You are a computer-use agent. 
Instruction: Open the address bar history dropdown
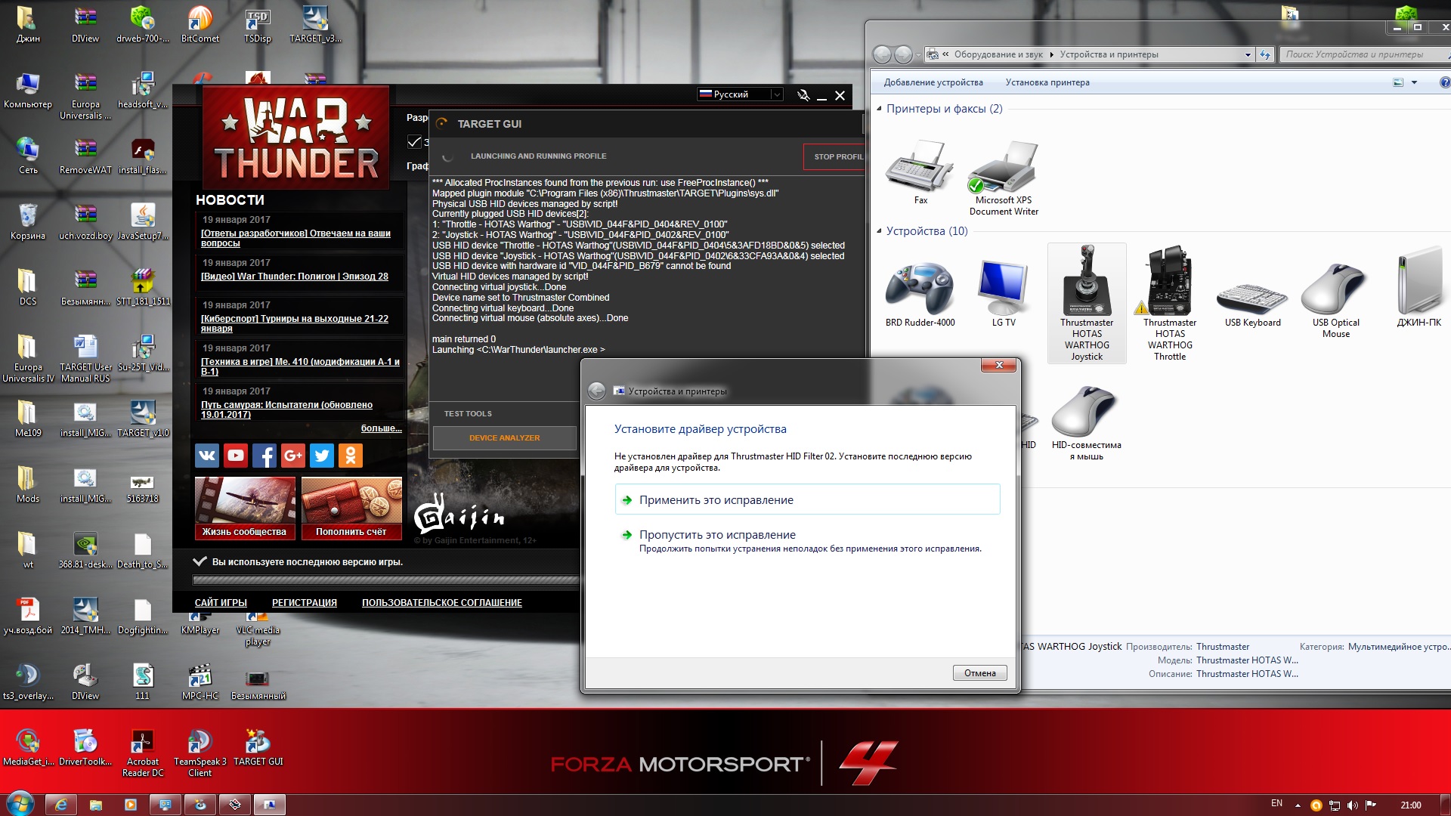pos(1248,54)
